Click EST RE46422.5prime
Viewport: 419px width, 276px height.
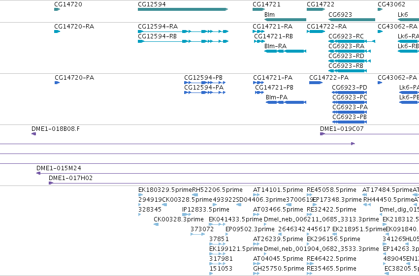[x=310, y=264]
